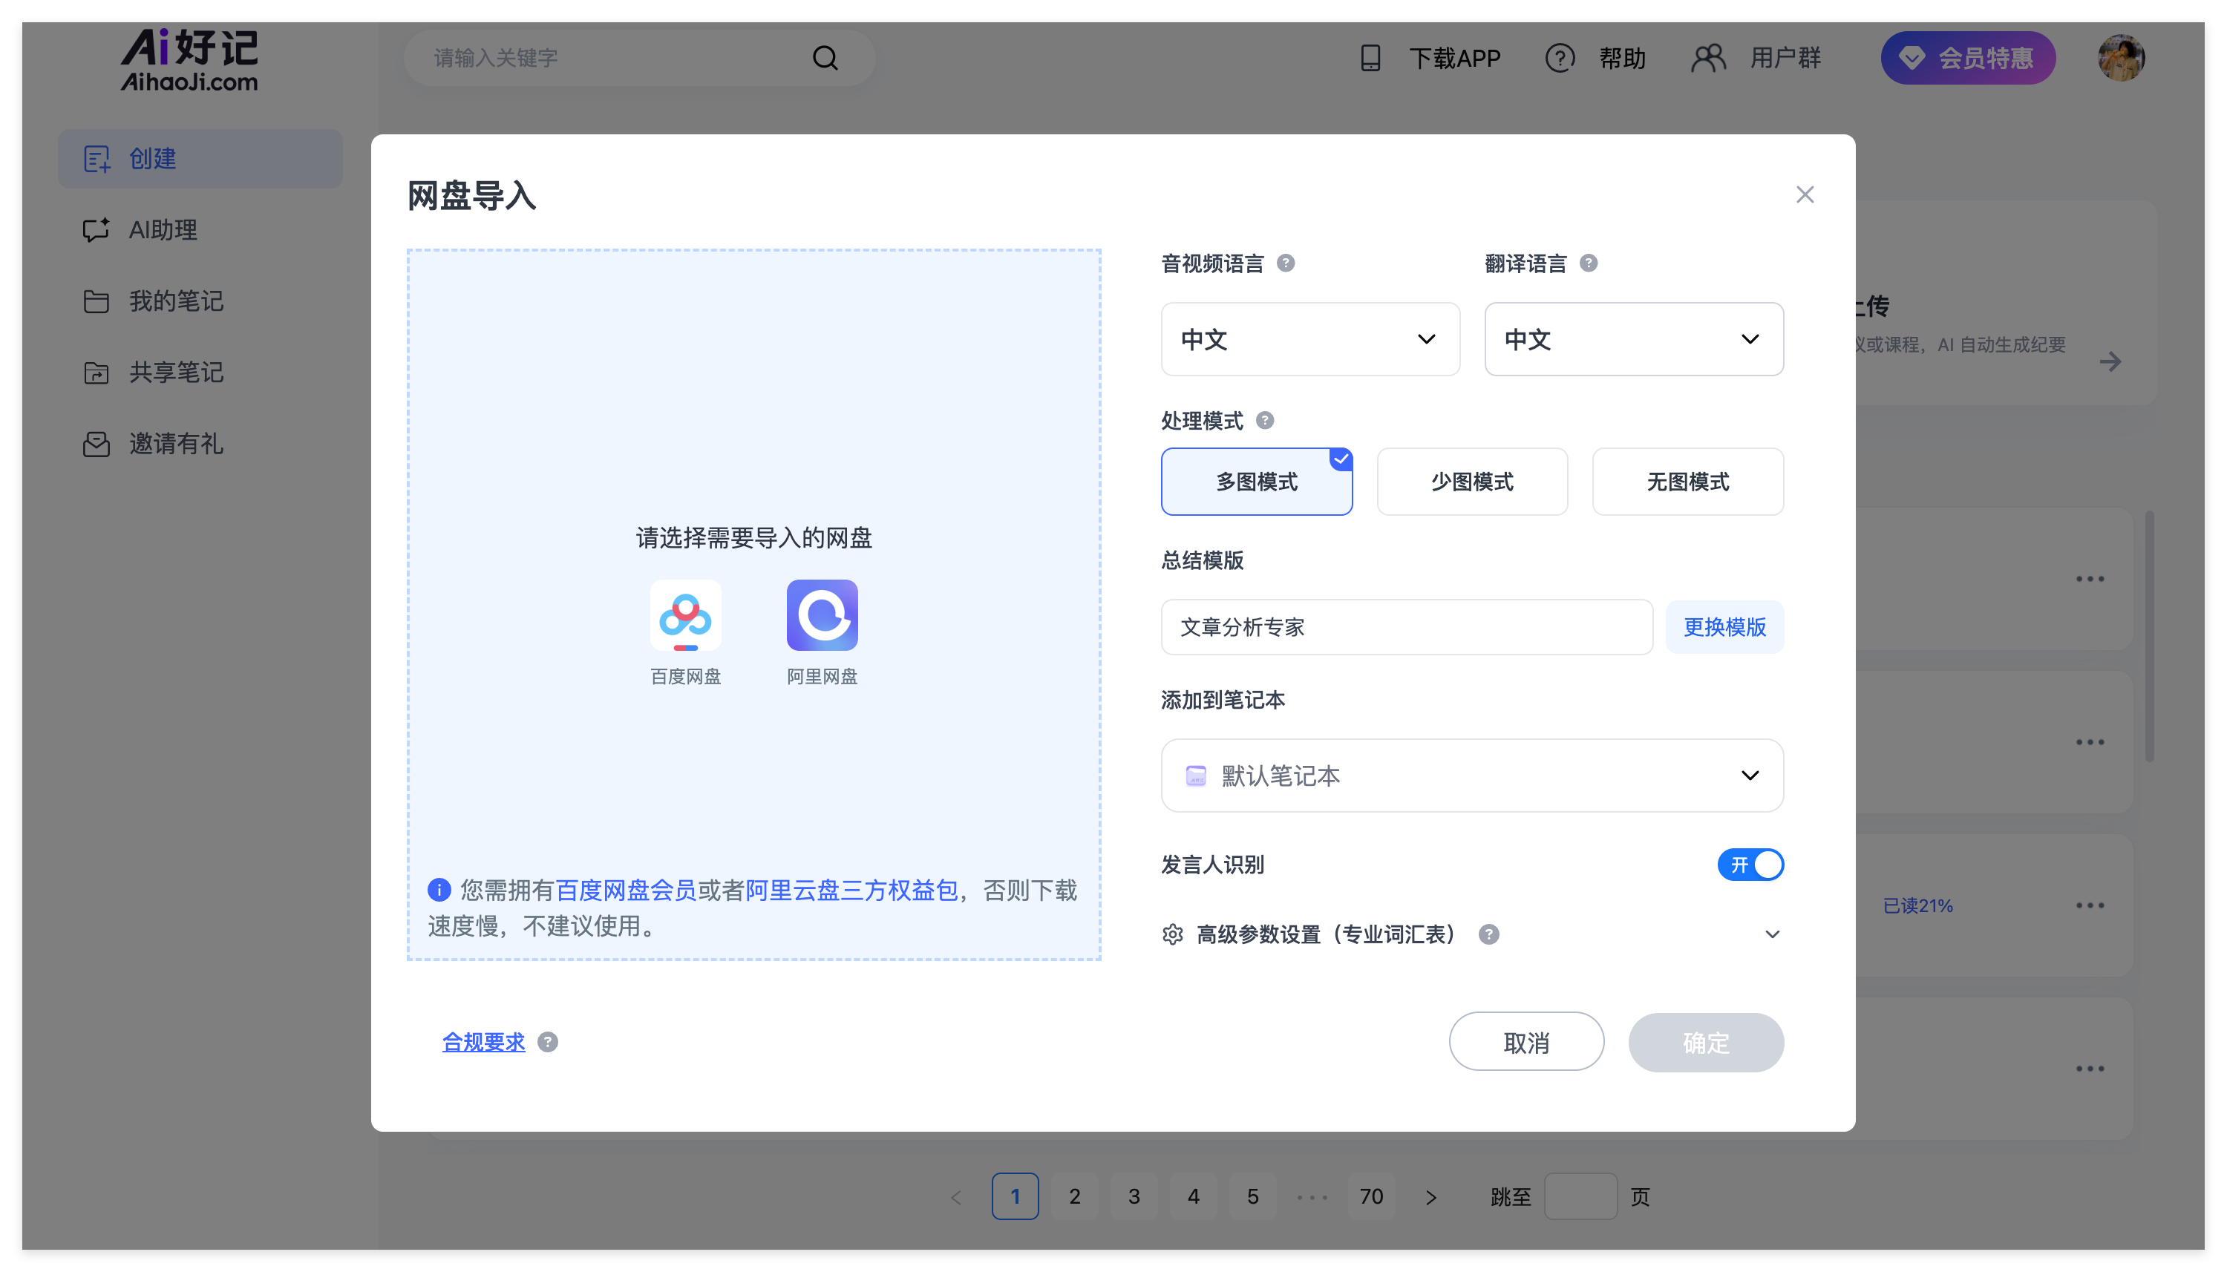Click 帮助 in top bar
Image resolution: width=2227 pixels, height=1272 pixels.
[x=1621, y=58]
